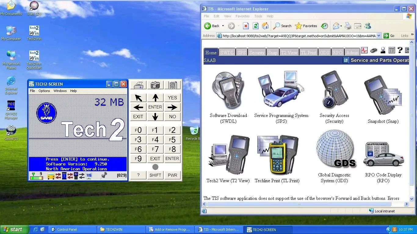Open the Back button history dropdown arrow
Viewport: 417px width, 234px height.
223,26
